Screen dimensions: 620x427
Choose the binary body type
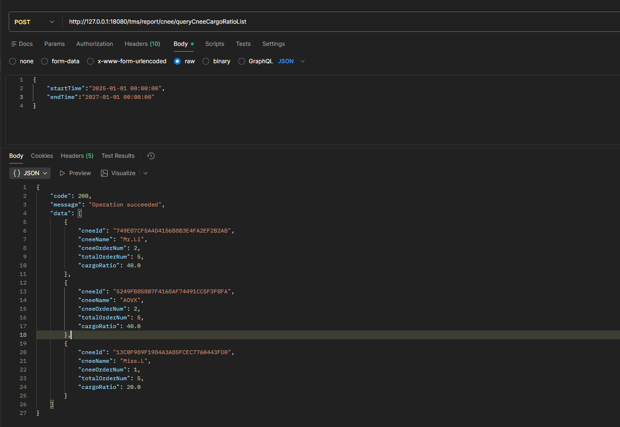coord(206,61)
